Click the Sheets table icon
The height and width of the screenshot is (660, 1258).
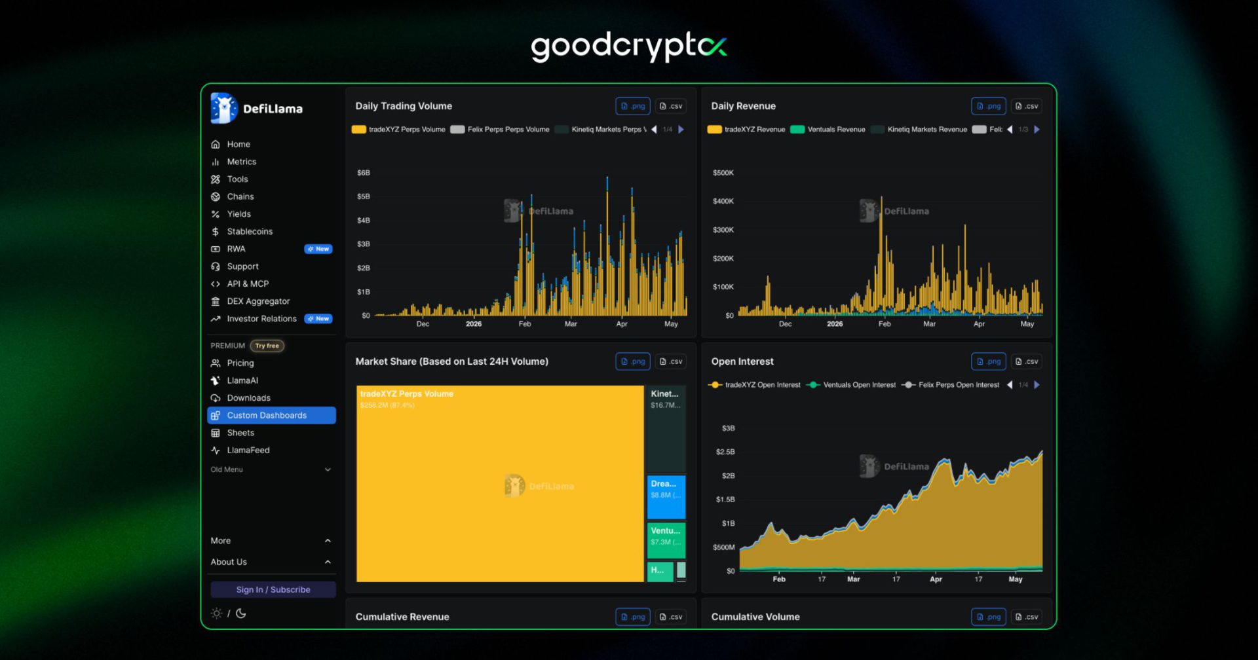pyautogui.click(x=216, y=433)
